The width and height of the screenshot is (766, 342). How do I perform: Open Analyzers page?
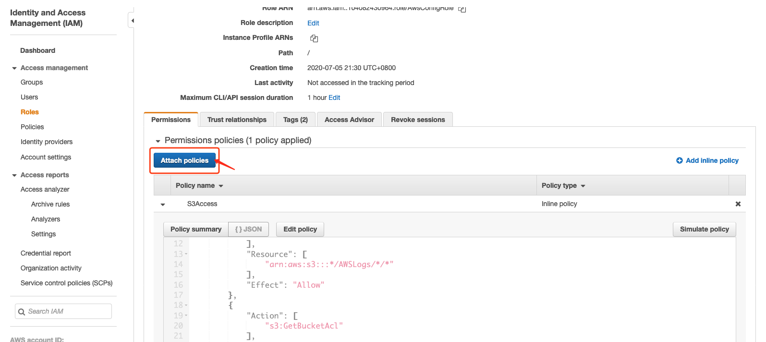46,219
